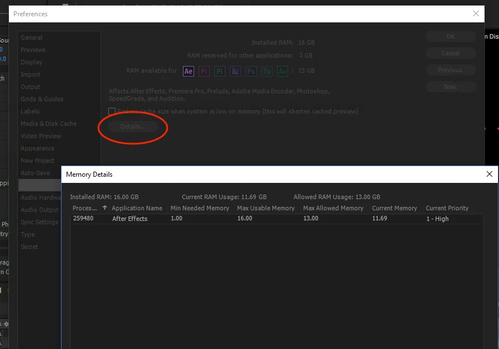Click the 1 - High priority cell
This screenshot has width=499, height=349.
(x=437, y=219)
